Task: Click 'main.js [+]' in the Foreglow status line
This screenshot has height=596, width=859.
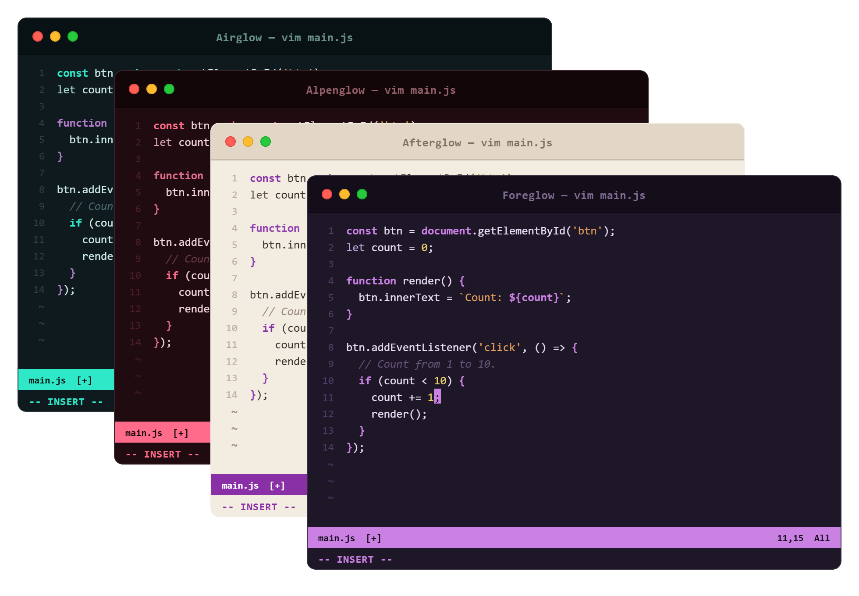Action: coord(350,538)
